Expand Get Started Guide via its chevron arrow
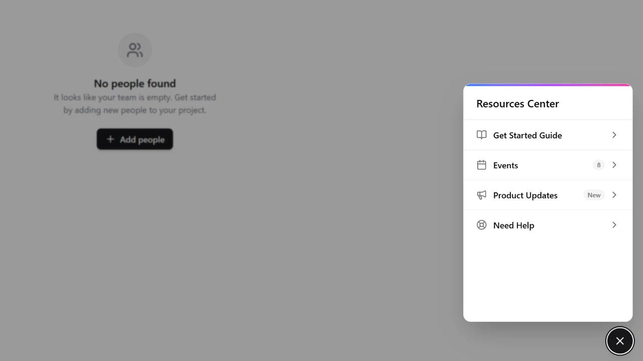The width and height of the screenshot is (643, 361). [614, 135]
